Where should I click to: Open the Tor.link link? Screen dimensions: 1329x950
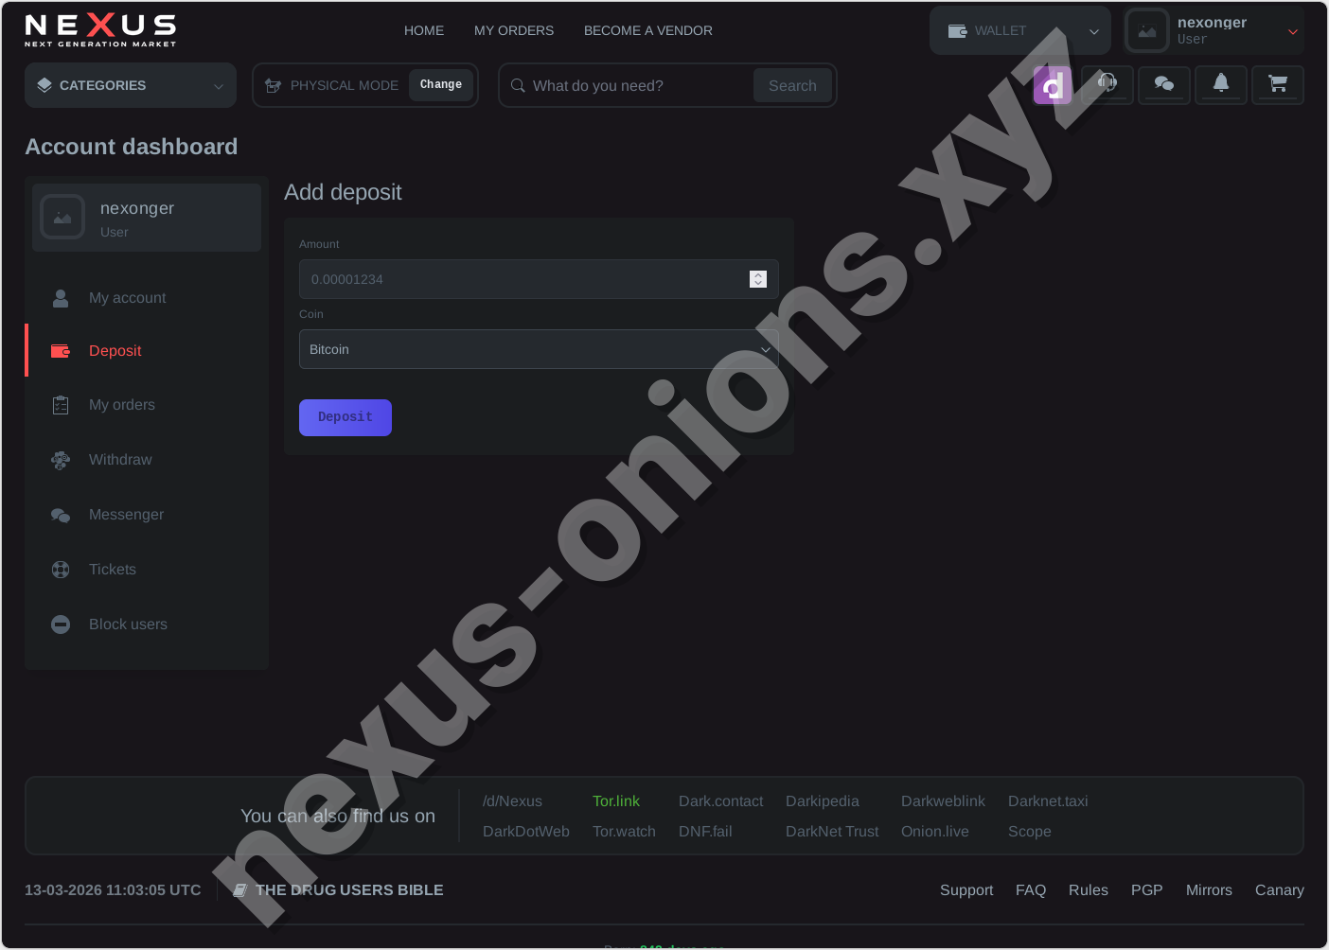[616, 801]
